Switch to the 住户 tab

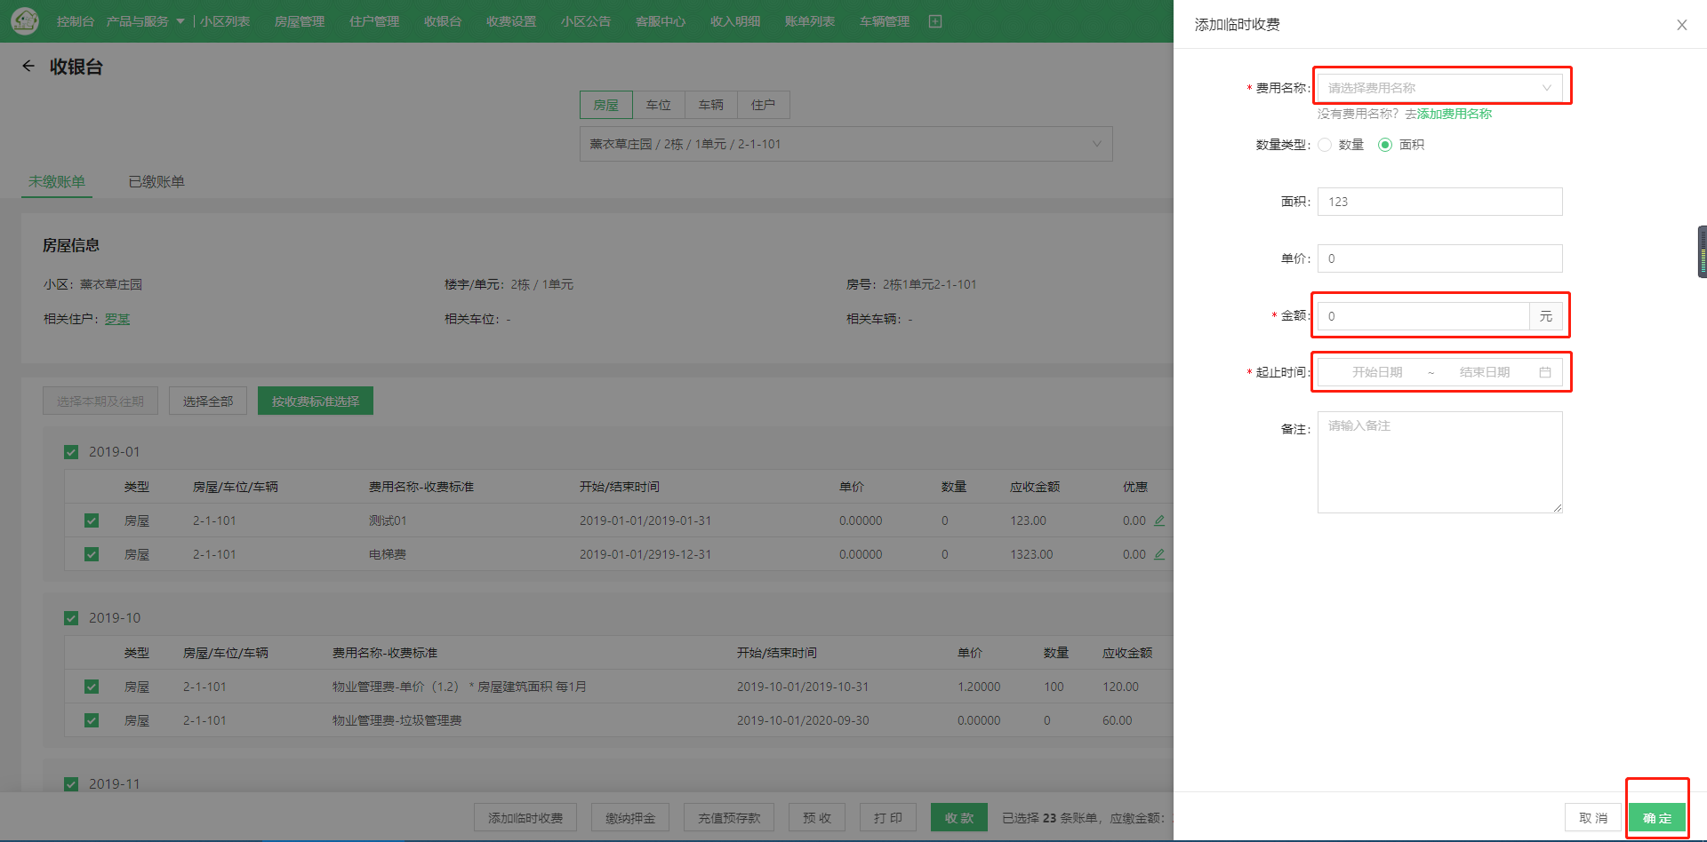(764, 105)
